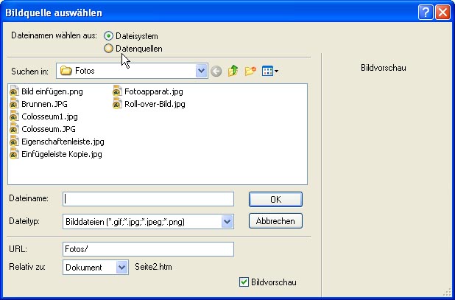Screen dimensions: 455x300
Task: Click the Eigenschaftenleiste.jpg file icon
Action: point(14,142)
